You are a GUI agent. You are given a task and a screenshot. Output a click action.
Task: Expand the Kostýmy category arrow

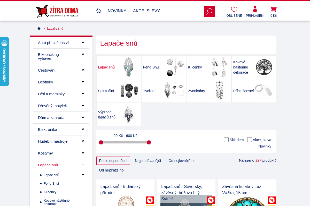tap(83, 153)
